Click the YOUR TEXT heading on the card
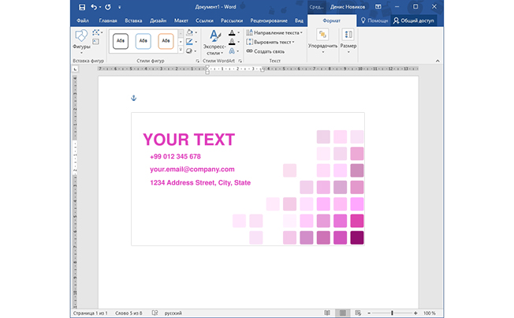The image size is (514, 318). (x=189, y=140)
